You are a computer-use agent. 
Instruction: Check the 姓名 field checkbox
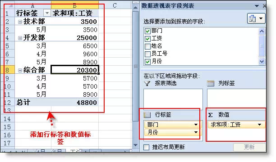click(147, 46)
